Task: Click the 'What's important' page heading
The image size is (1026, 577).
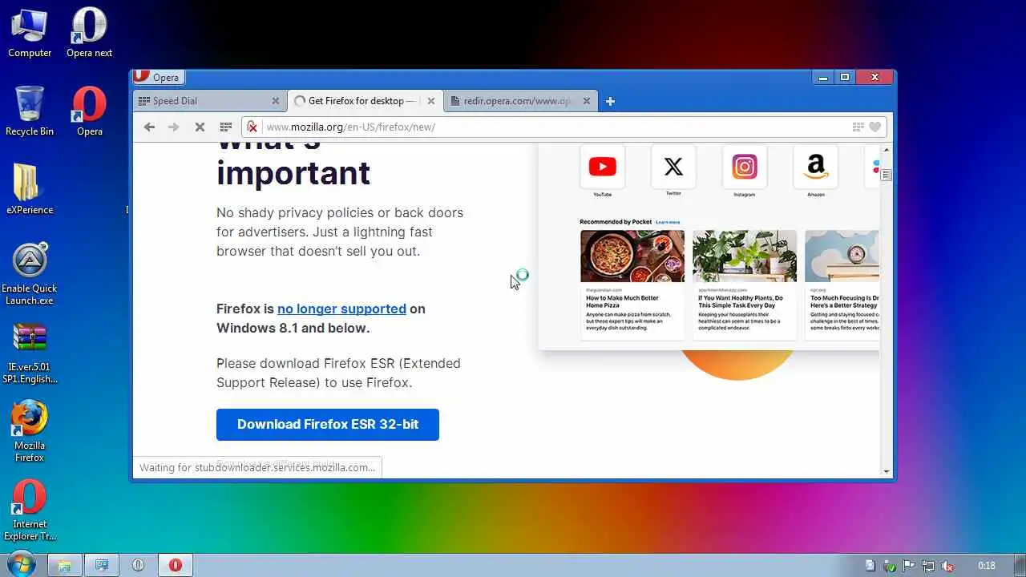Action: pyautogui.click(x=293, y=164)
